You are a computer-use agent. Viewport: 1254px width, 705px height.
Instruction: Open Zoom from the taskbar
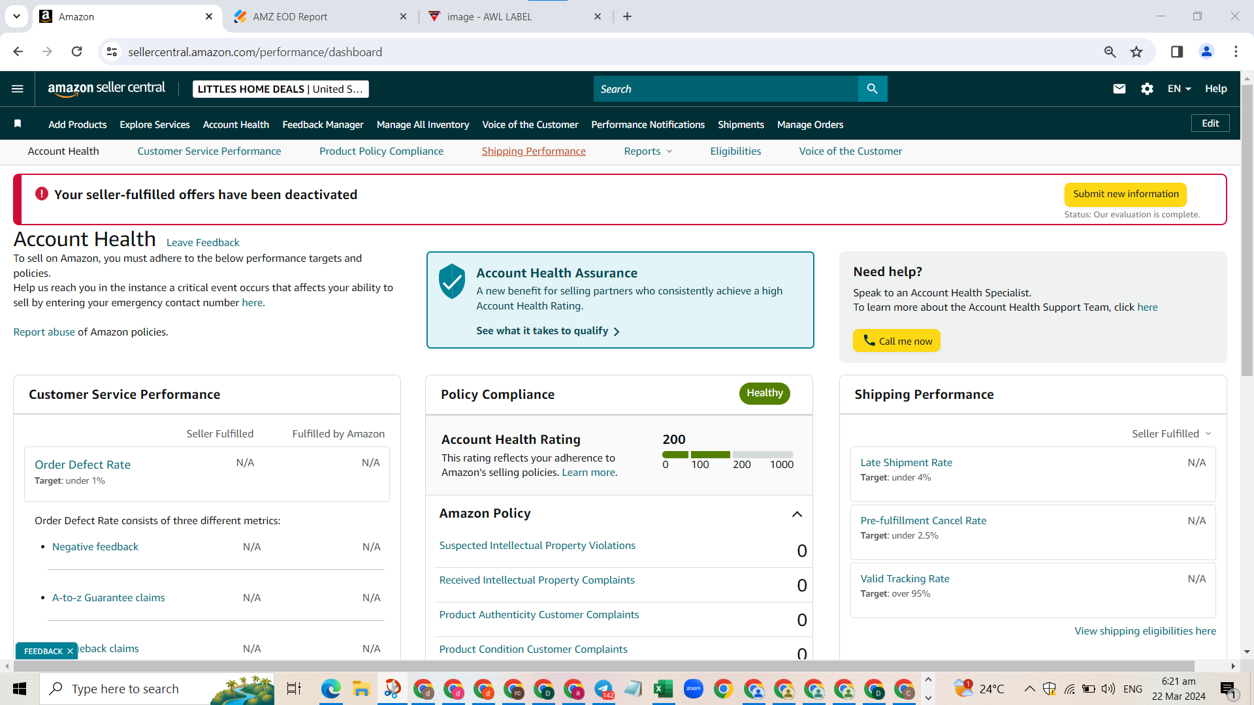(694, 689)
